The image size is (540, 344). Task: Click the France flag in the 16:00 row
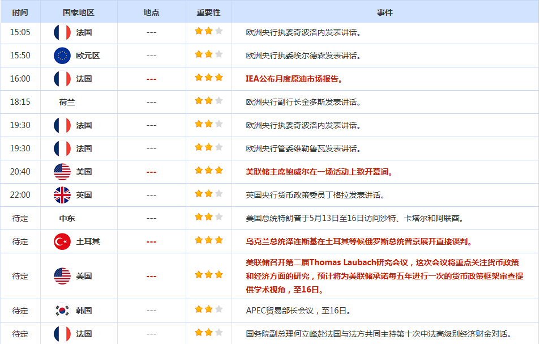pos(62,79)
